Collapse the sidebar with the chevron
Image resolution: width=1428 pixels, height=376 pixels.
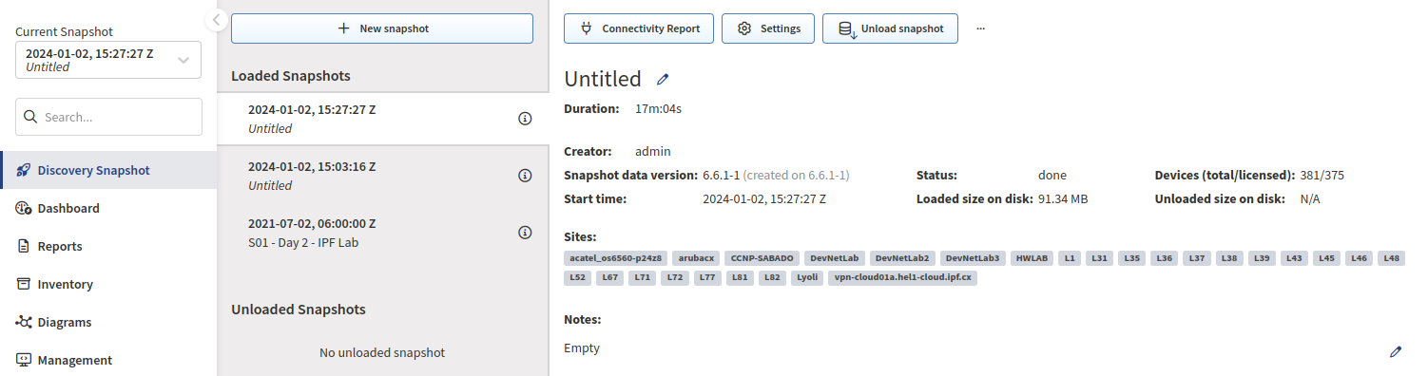[216, 19]
